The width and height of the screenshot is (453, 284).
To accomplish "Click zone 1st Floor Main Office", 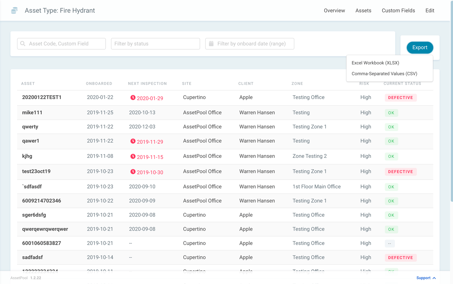I will (x=317, y=187).
